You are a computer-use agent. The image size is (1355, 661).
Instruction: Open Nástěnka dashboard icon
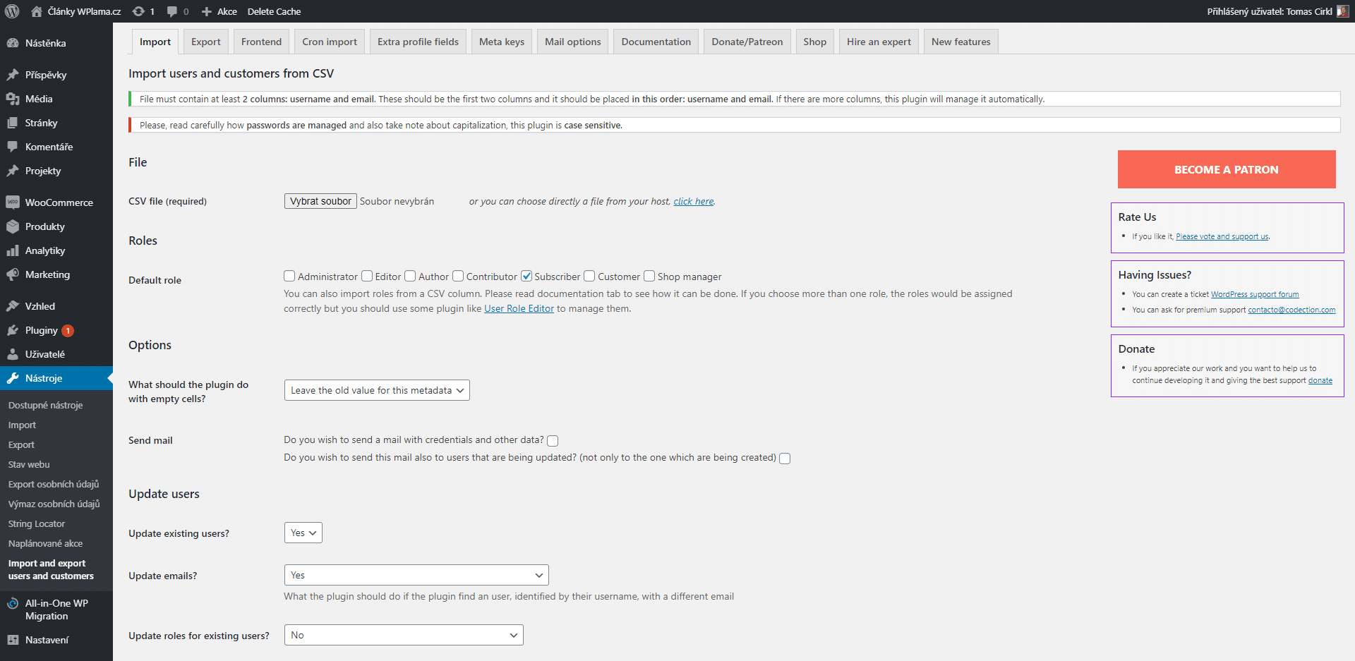(13, 43)
